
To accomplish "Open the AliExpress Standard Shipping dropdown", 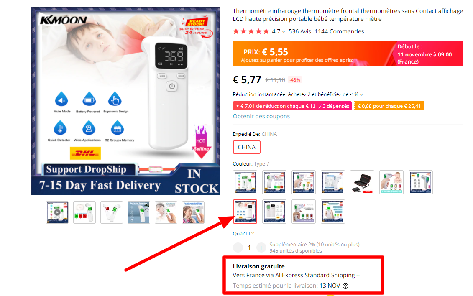I will 358,276.
